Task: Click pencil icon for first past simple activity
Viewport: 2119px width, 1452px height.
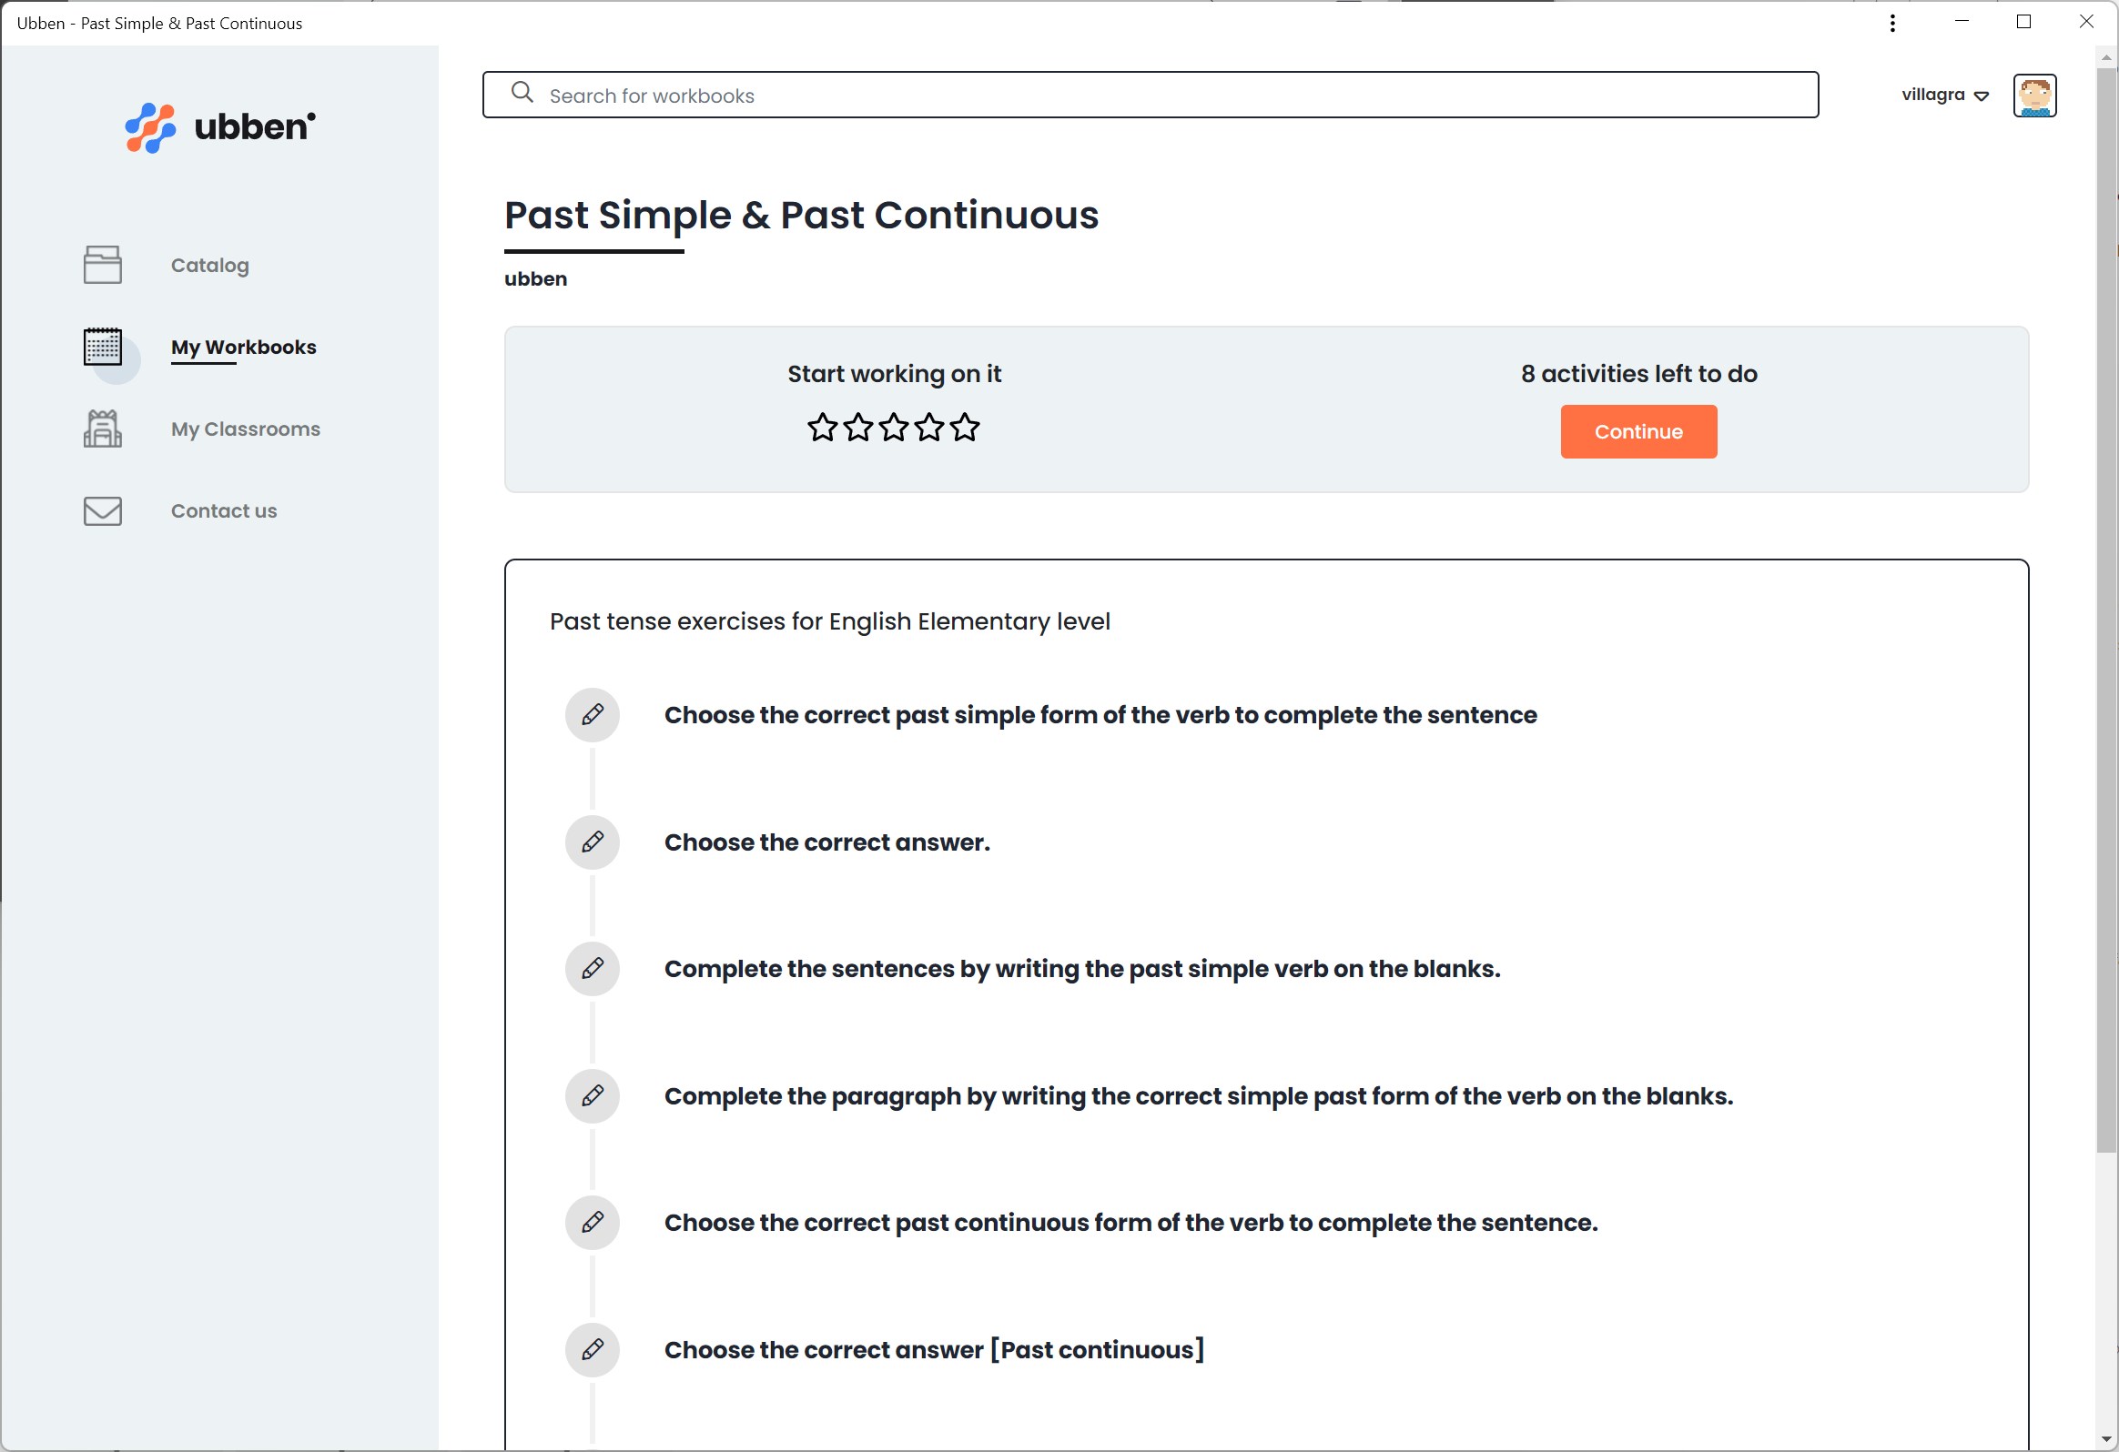Action: 592,714
